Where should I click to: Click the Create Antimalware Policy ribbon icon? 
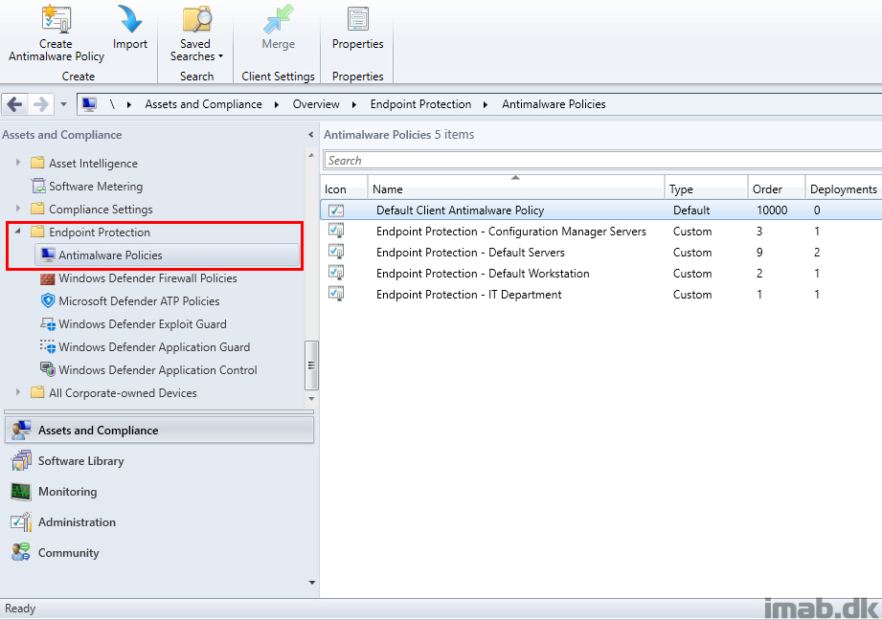tap(57, 18)
